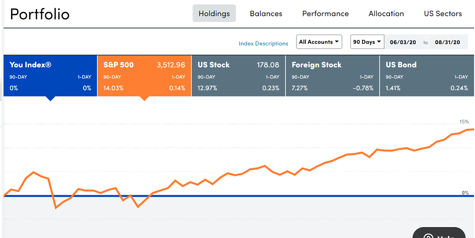Toggle the US Stock index card
The width and height of the screenshot is (475, 238).
pos(238,76)
